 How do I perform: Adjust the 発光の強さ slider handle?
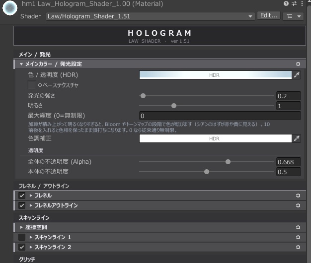tap(143, 96)
